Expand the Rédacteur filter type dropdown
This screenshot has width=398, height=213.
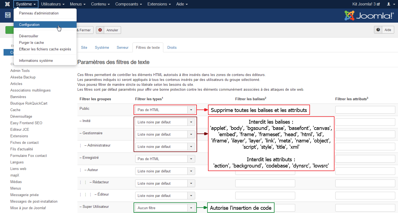coord(165,183)
